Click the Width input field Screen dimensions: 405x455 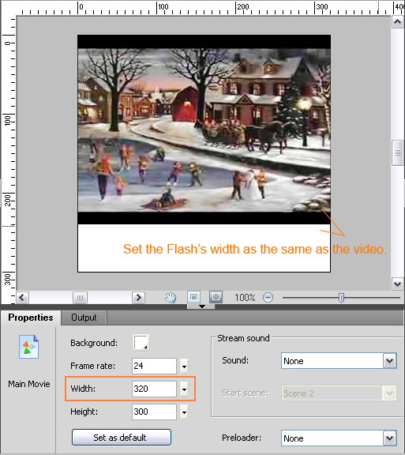(154, 389)
